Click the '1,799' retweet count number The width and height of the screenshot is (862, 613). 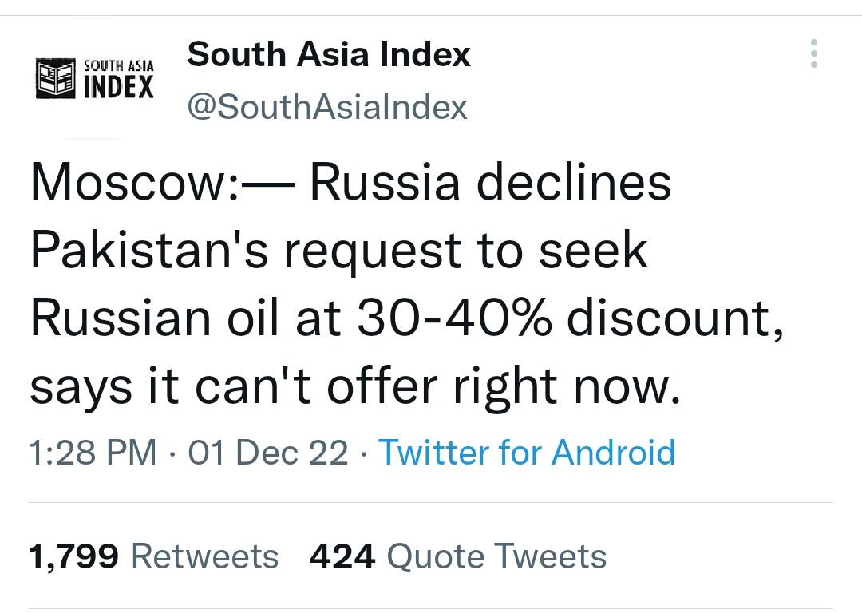(x=73, y=556)
